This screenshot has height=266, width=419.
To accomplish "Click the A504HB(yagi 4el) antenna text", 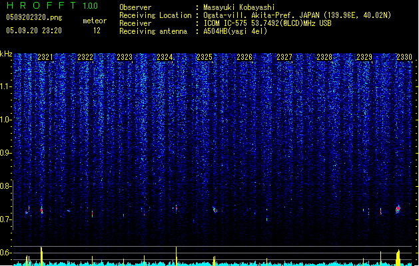I will pyautogui.click(x=235, y=31).
